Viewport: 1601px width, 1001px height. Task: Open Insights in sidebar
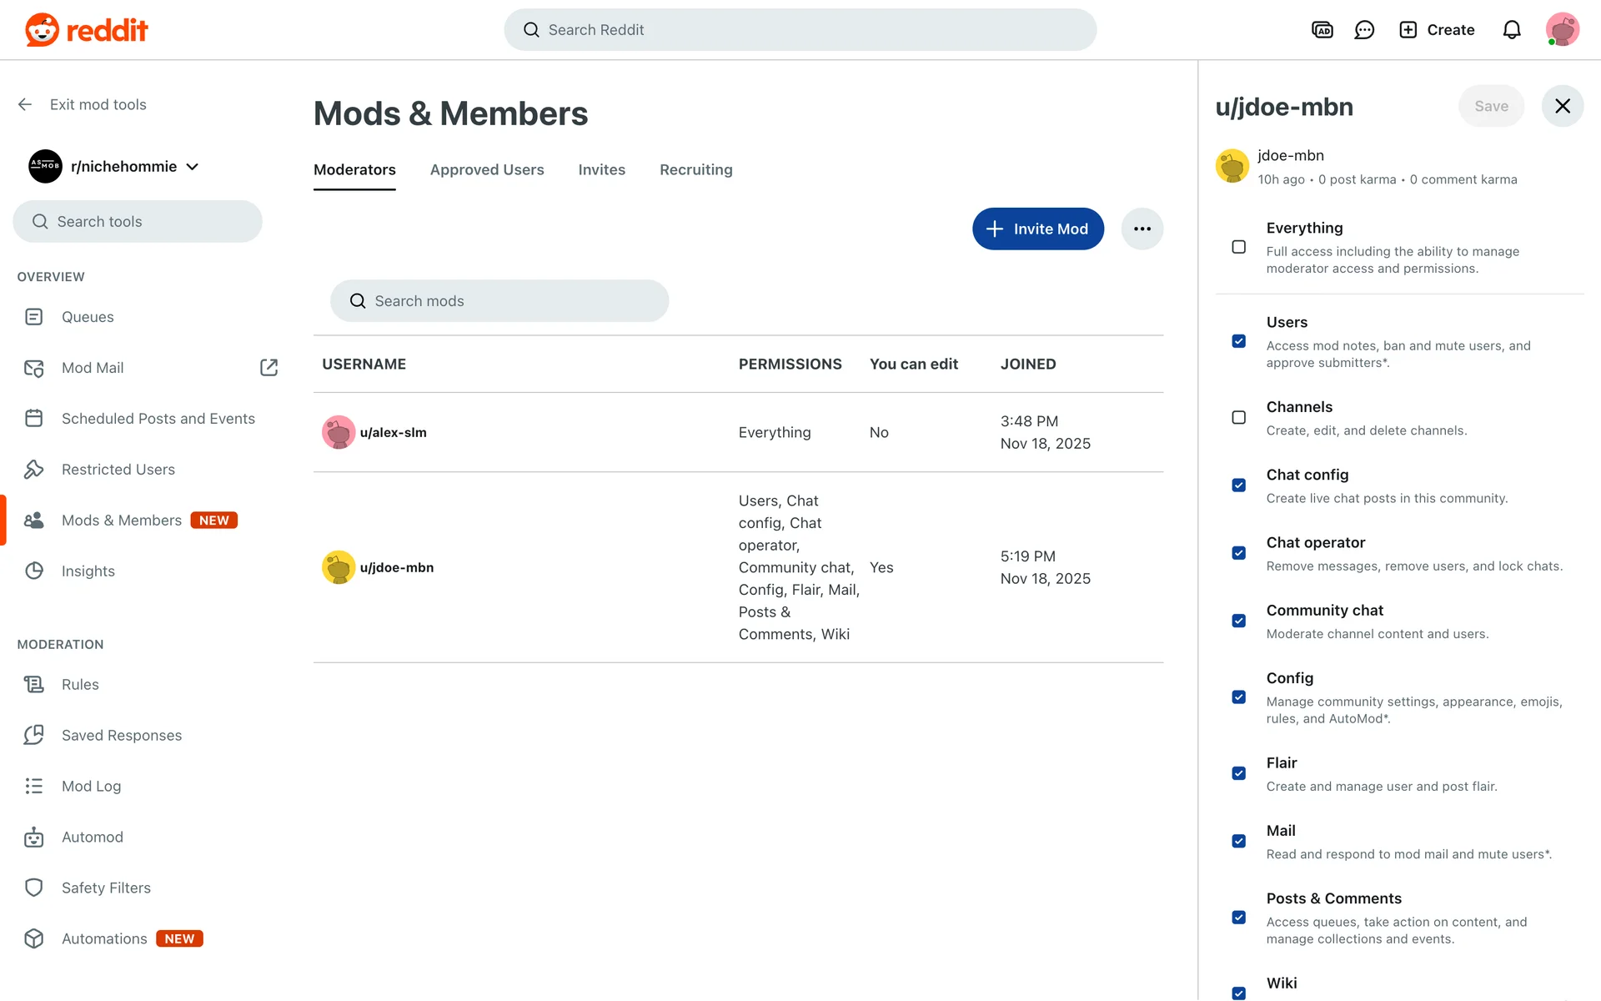click(x=88, y=571)
